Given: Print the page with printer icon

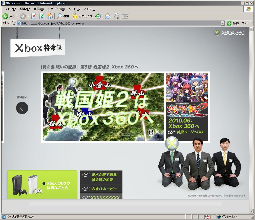Looking at the screenshot, I should click(117, 16).
